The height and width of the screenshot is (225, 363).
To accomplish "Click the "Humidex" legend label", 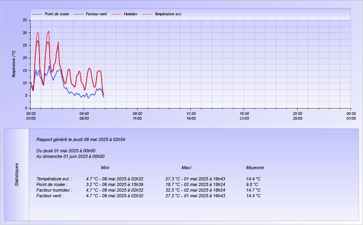I will click(131, 14).
